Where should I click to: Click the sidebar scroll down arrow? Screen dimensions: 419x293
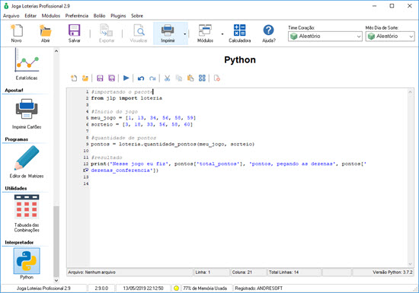[56, 281]
